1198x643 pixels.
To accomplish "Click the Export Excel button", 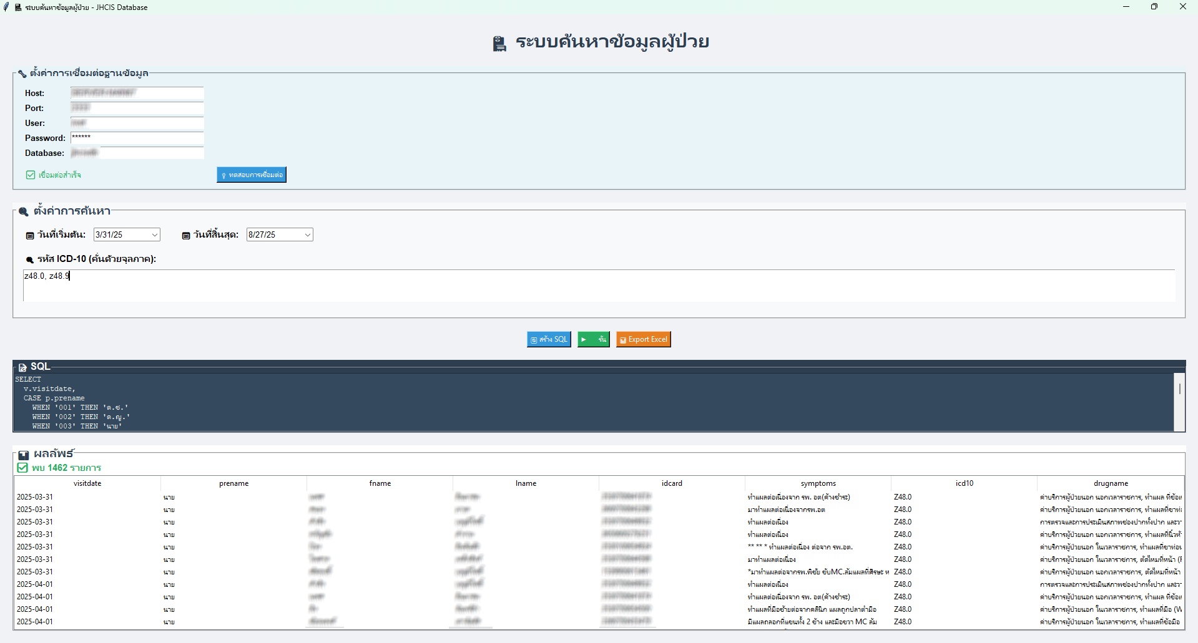I will click(643, 339).
